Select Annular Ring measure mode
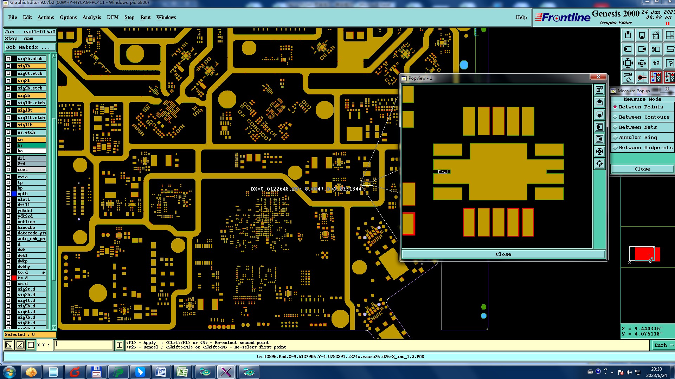This screenshot has width=675, height=379. (638, 138)
